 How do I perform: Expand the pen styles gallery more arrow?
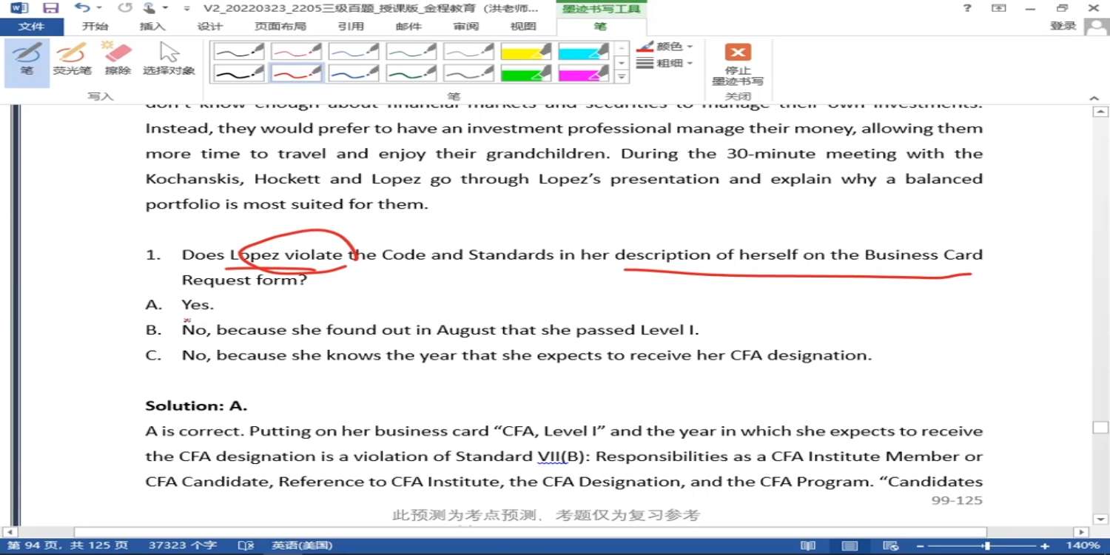622,76
